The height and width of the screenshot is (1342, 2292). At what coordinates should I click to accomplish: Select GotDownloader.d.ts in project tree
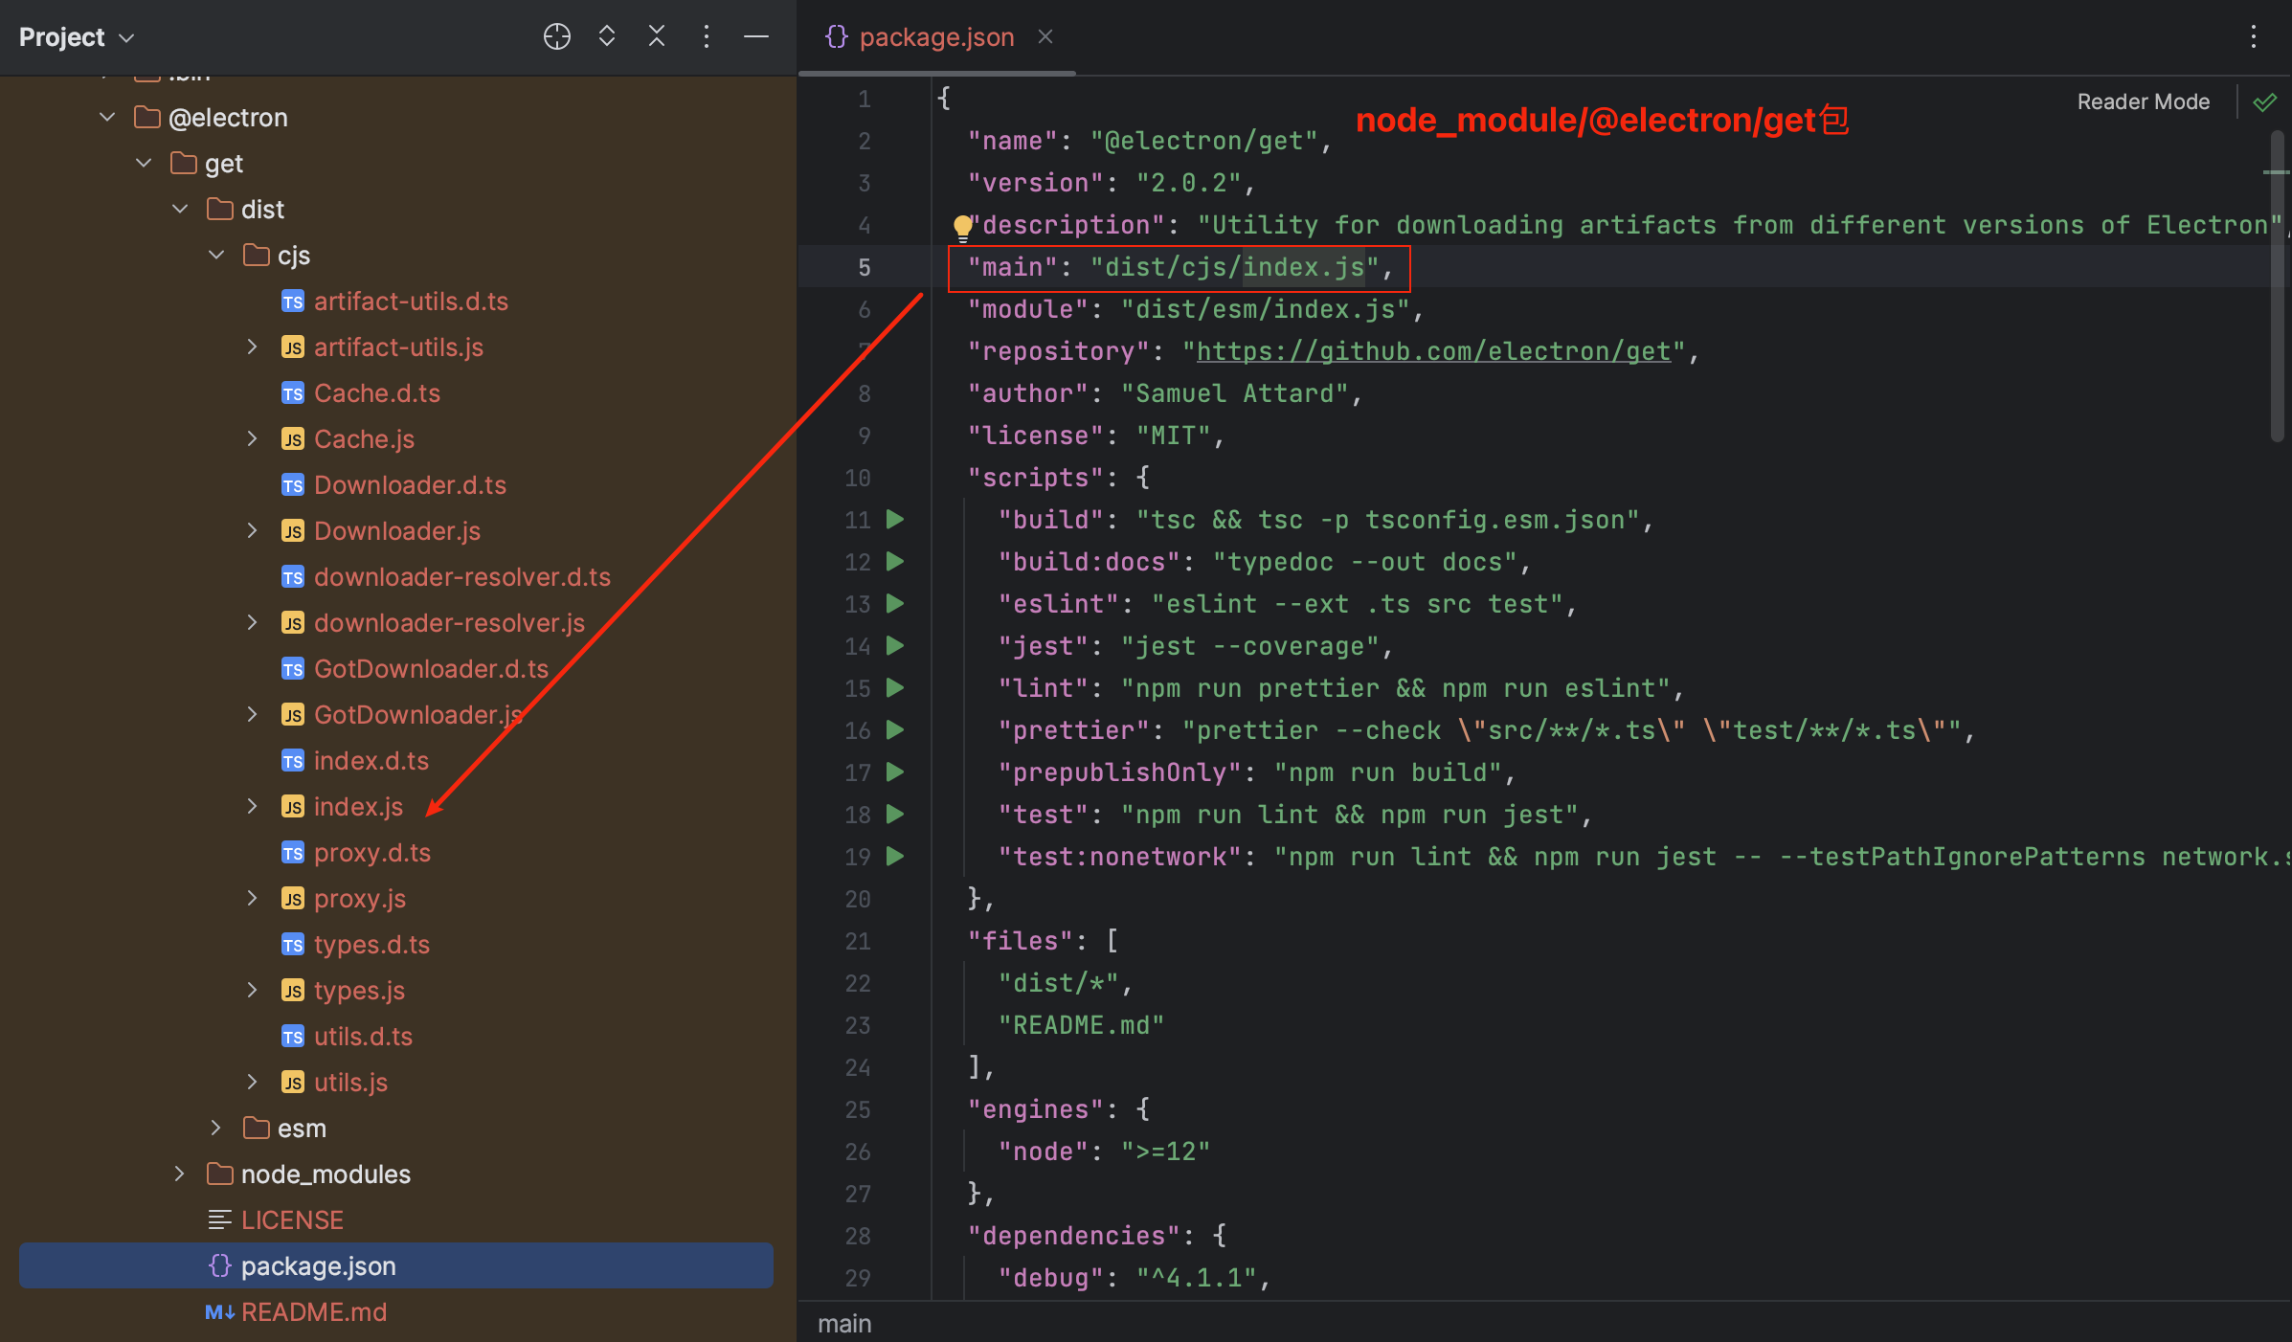tap(431, 669)
